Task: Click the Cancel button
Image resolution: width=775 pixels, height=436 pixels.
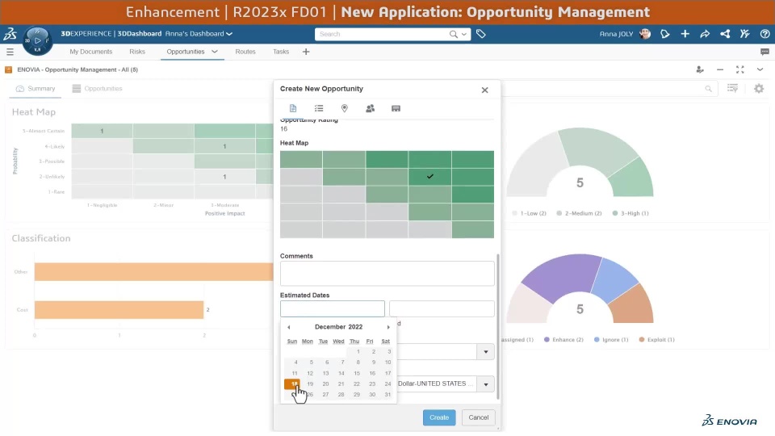Action: coord(478,417)
